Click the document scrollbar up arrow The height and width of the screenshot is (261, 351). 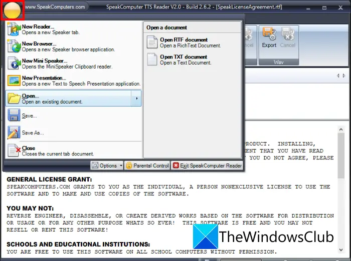(341, 129)
